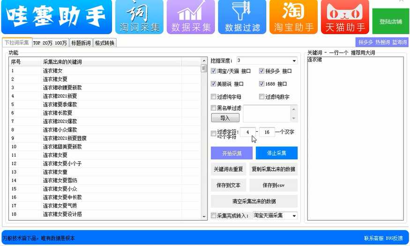Click inside the blacklist text box
This screenshot has height=246, width=410.
coord(267,114)
